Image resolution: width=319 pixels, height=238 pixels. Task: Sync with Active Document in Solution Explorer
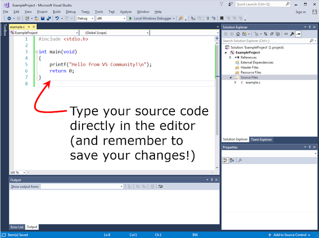tap(265, 34)
